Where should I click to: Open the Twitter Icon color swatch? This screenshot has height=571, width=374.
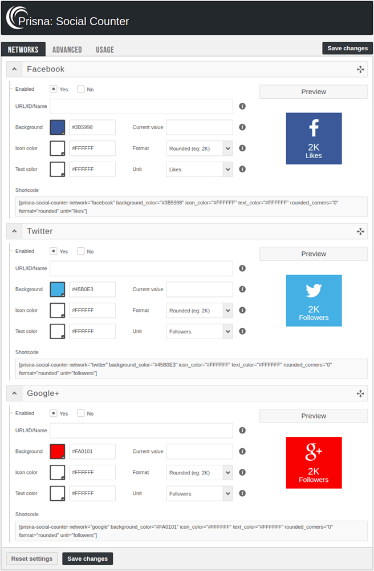click(x=58, y=310)
